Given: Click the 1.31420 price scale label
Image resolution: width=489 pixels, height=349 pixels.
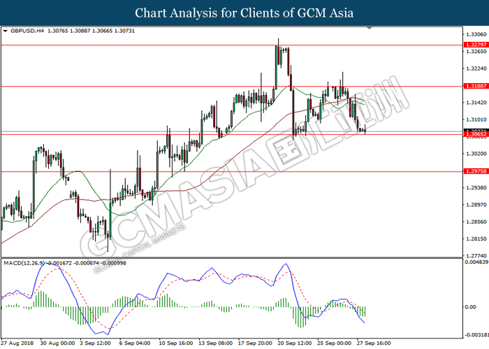Looking at the screenshot, I should coord(476,103).
